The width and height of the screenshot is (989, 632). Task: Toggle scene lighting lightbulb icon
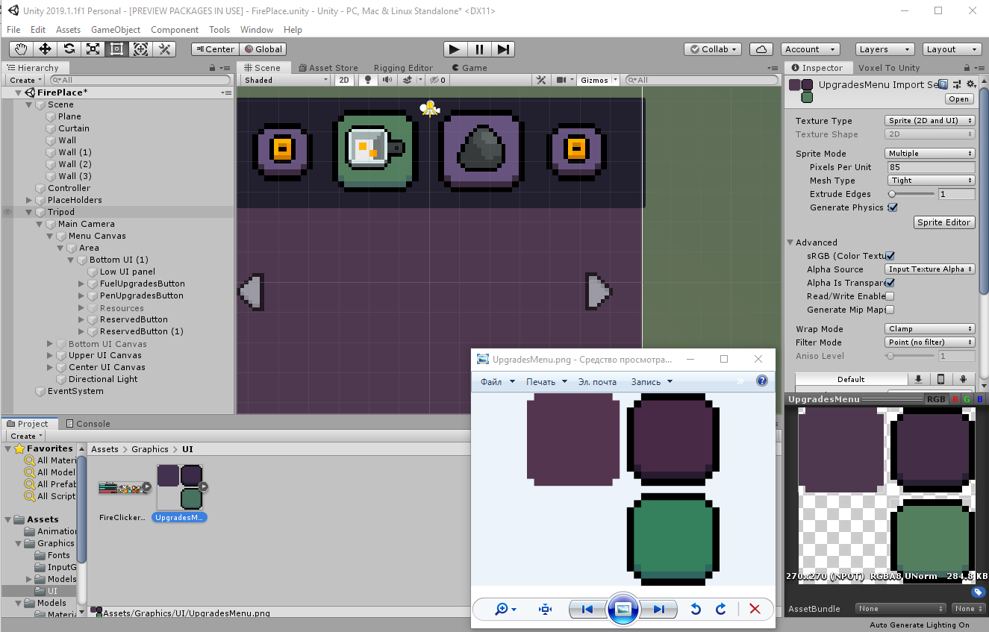click(x=367, y=80)
